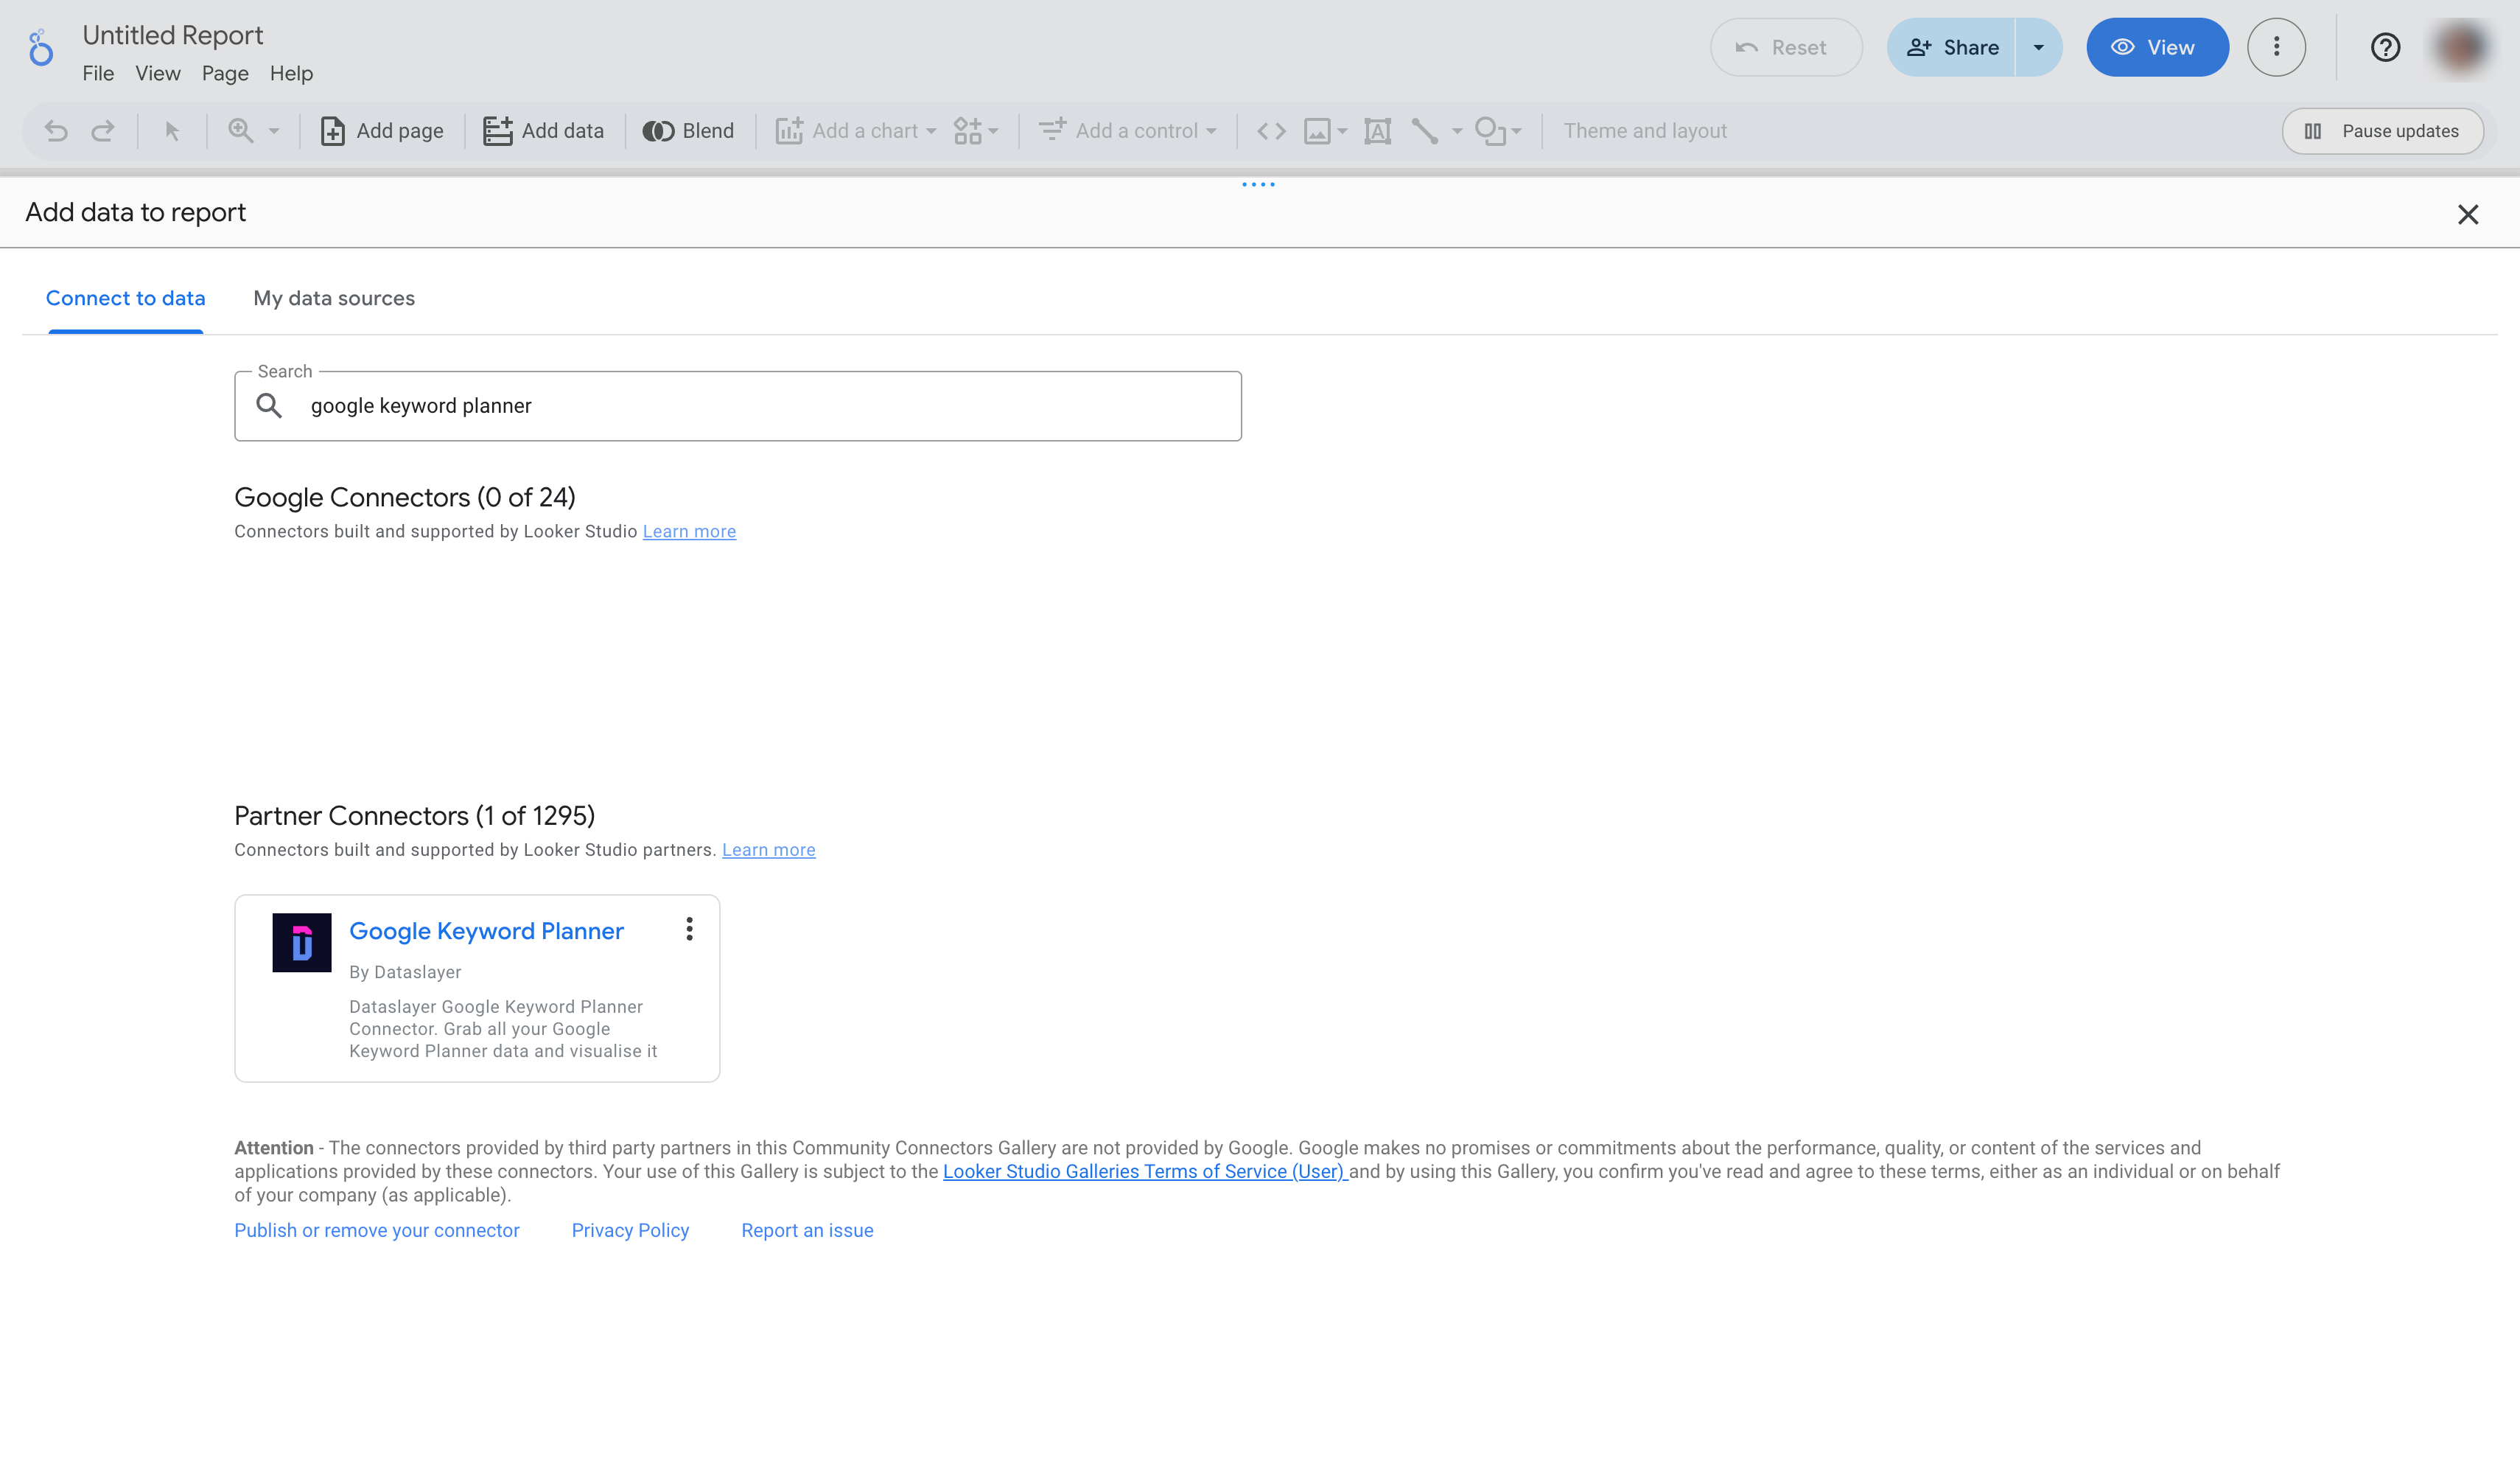Select the selection mode pointer tool
2520x1461 pixels.
(x=172, y=131)
